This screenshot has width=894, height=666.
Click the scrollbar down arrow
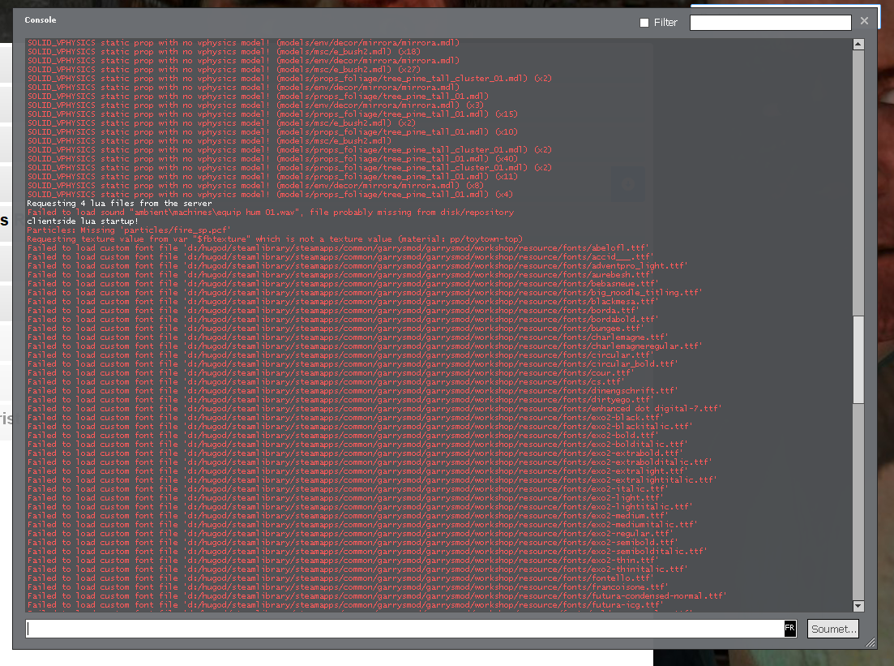pos(858,606)
